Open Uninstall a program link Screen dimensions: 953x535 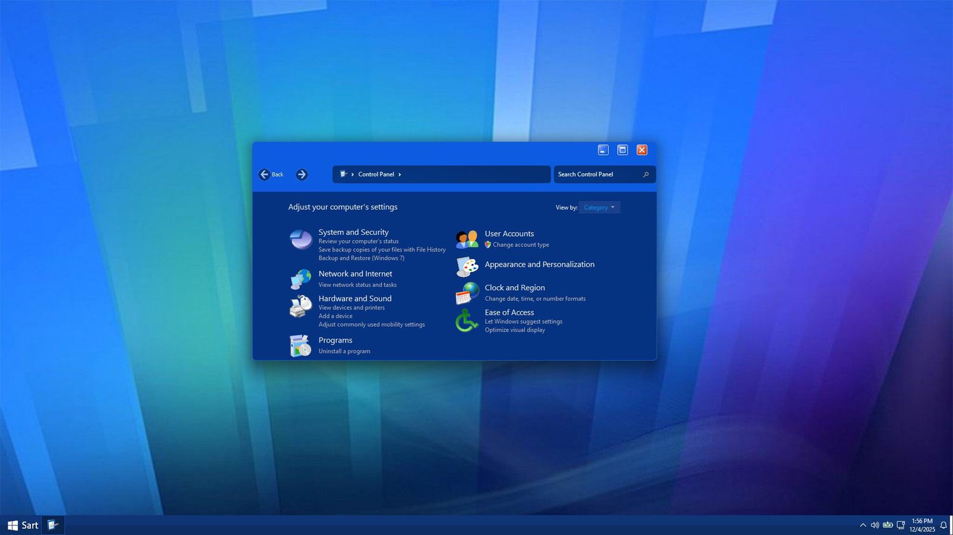tap(344, 352)
